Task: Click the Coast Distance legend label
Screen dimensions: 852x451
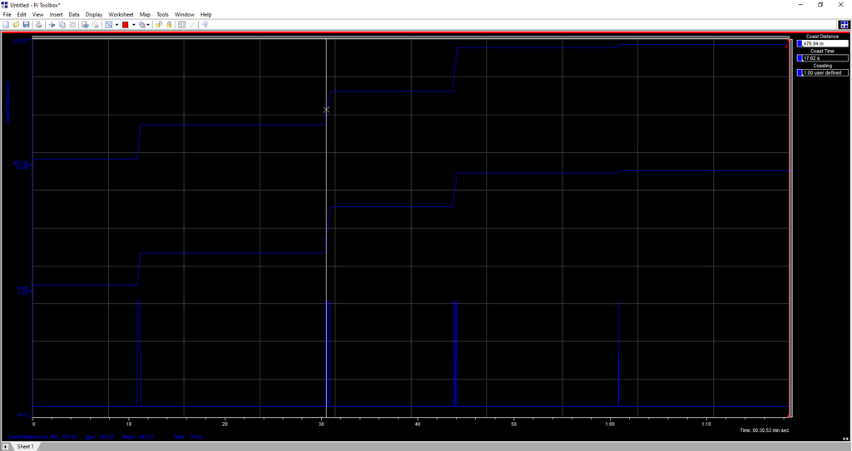Action: pyautogui.click(x=822, y=37)
